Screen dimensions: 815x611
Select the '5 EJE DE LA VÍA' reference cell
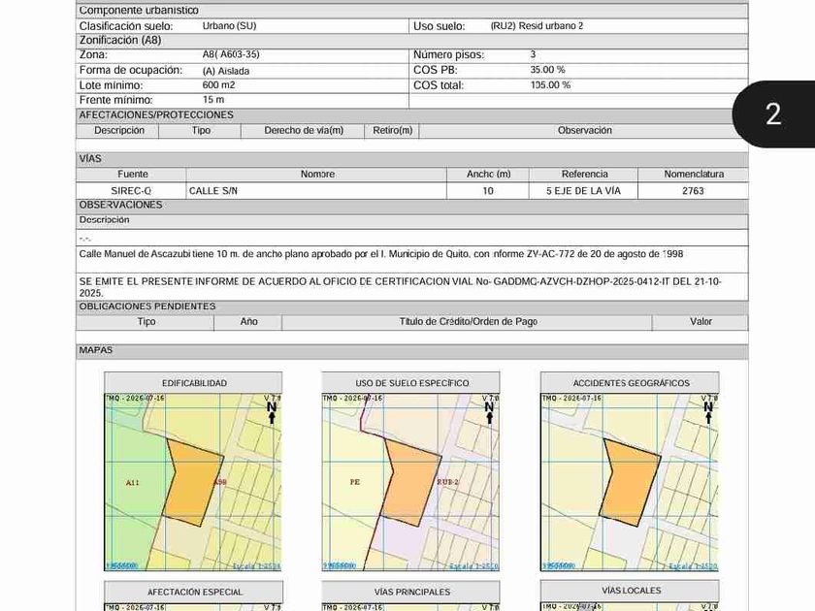tap(583, 191)
